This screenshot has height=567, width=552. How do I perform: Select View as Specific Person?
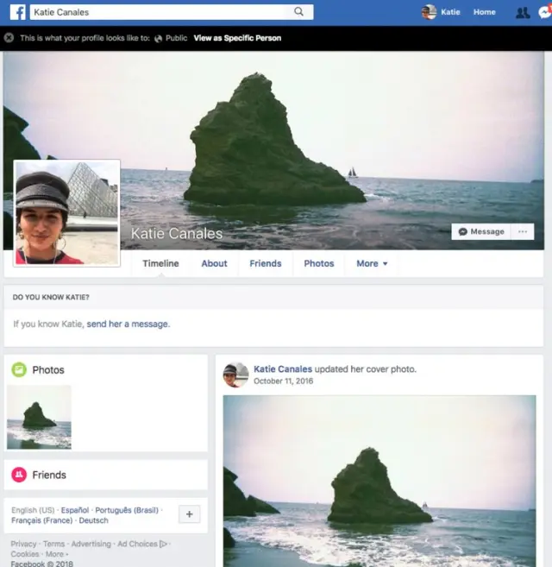[x=237, y=38]
